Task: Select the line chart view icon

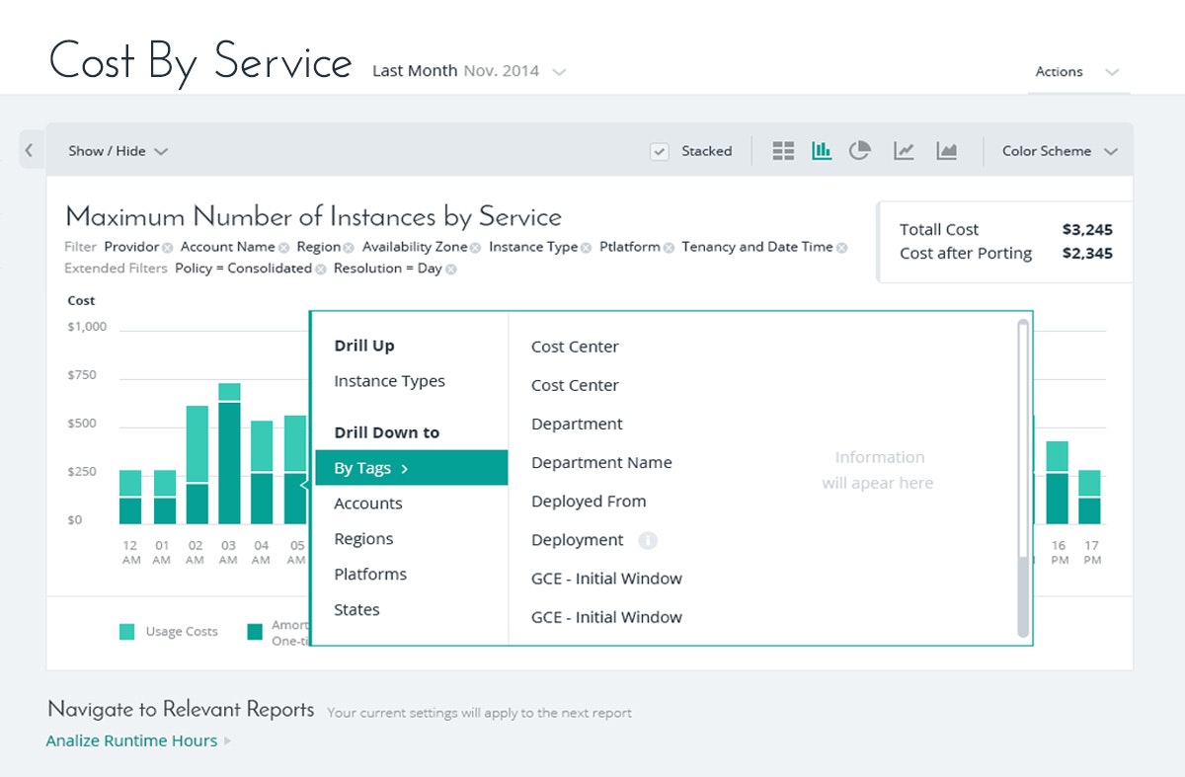Action: tap(904, 151)
